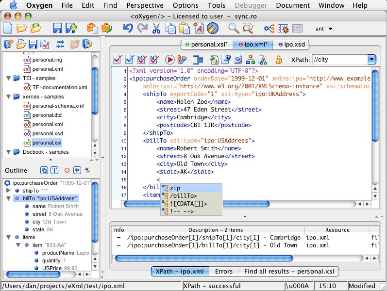Toggle the Outline show-text T button
Viewport: 387px width, 291px height.
pyautogui.click(x=55, y=170)
